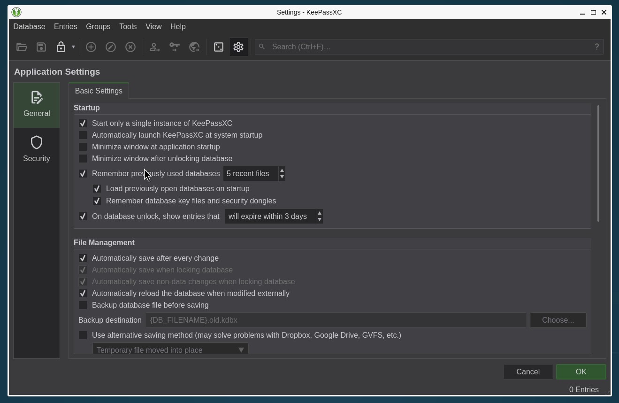
Task: Click the Add new entry icon
Action: point(91,47)
